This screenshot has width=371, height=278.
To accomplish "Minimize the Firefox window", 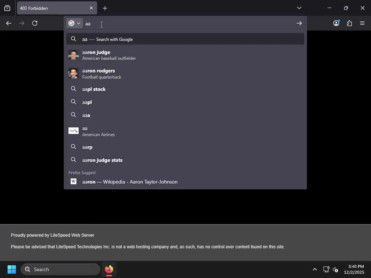I will [x=329, y=8].
